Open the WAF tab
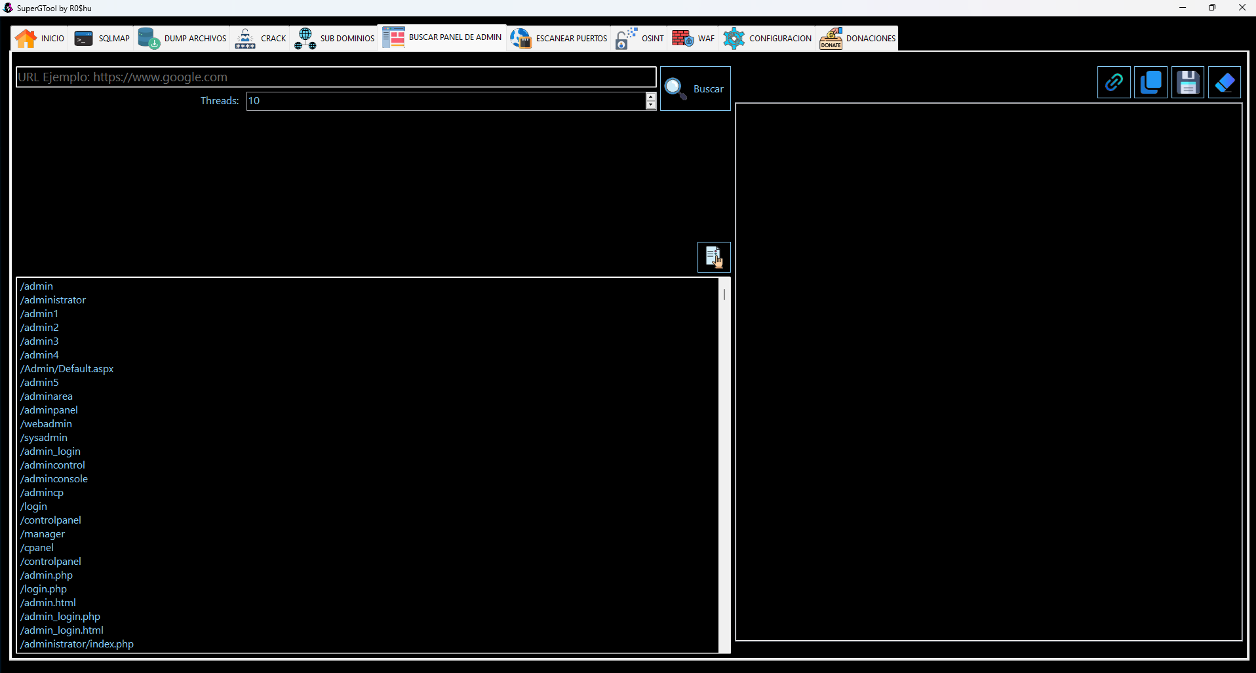Image resolution: width=1256 pixels, height=673 pixels. [693, 38]
